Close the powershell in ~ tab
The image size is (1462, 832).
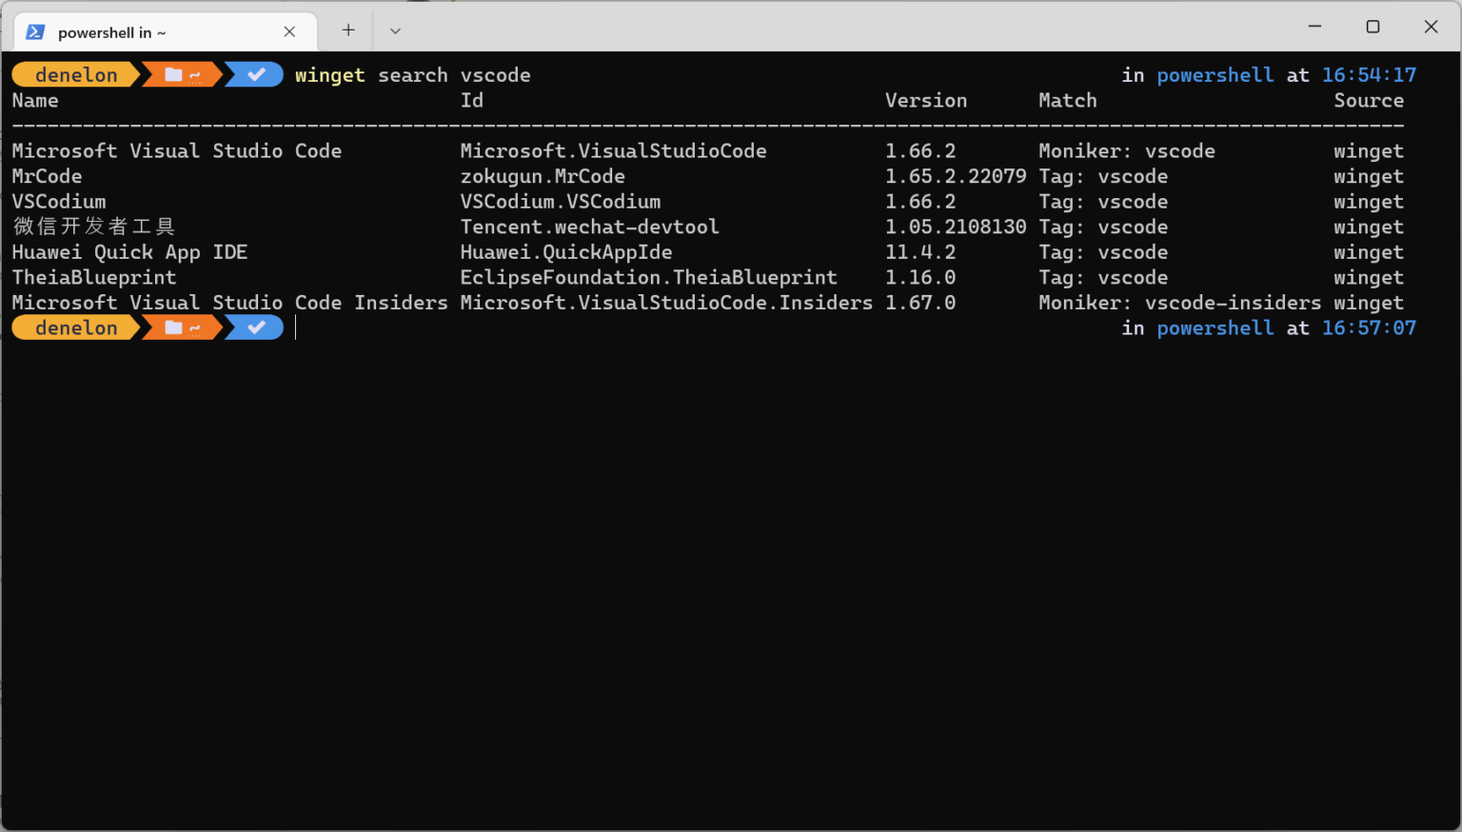pos(289,31)
